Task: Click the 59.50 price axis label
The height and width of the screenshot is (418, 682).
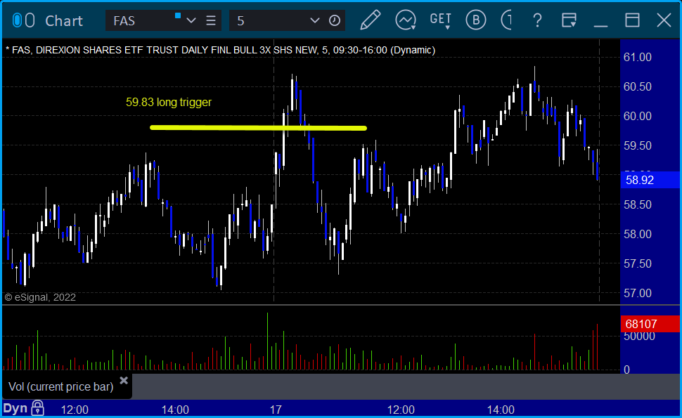Action: click(638, 146)
